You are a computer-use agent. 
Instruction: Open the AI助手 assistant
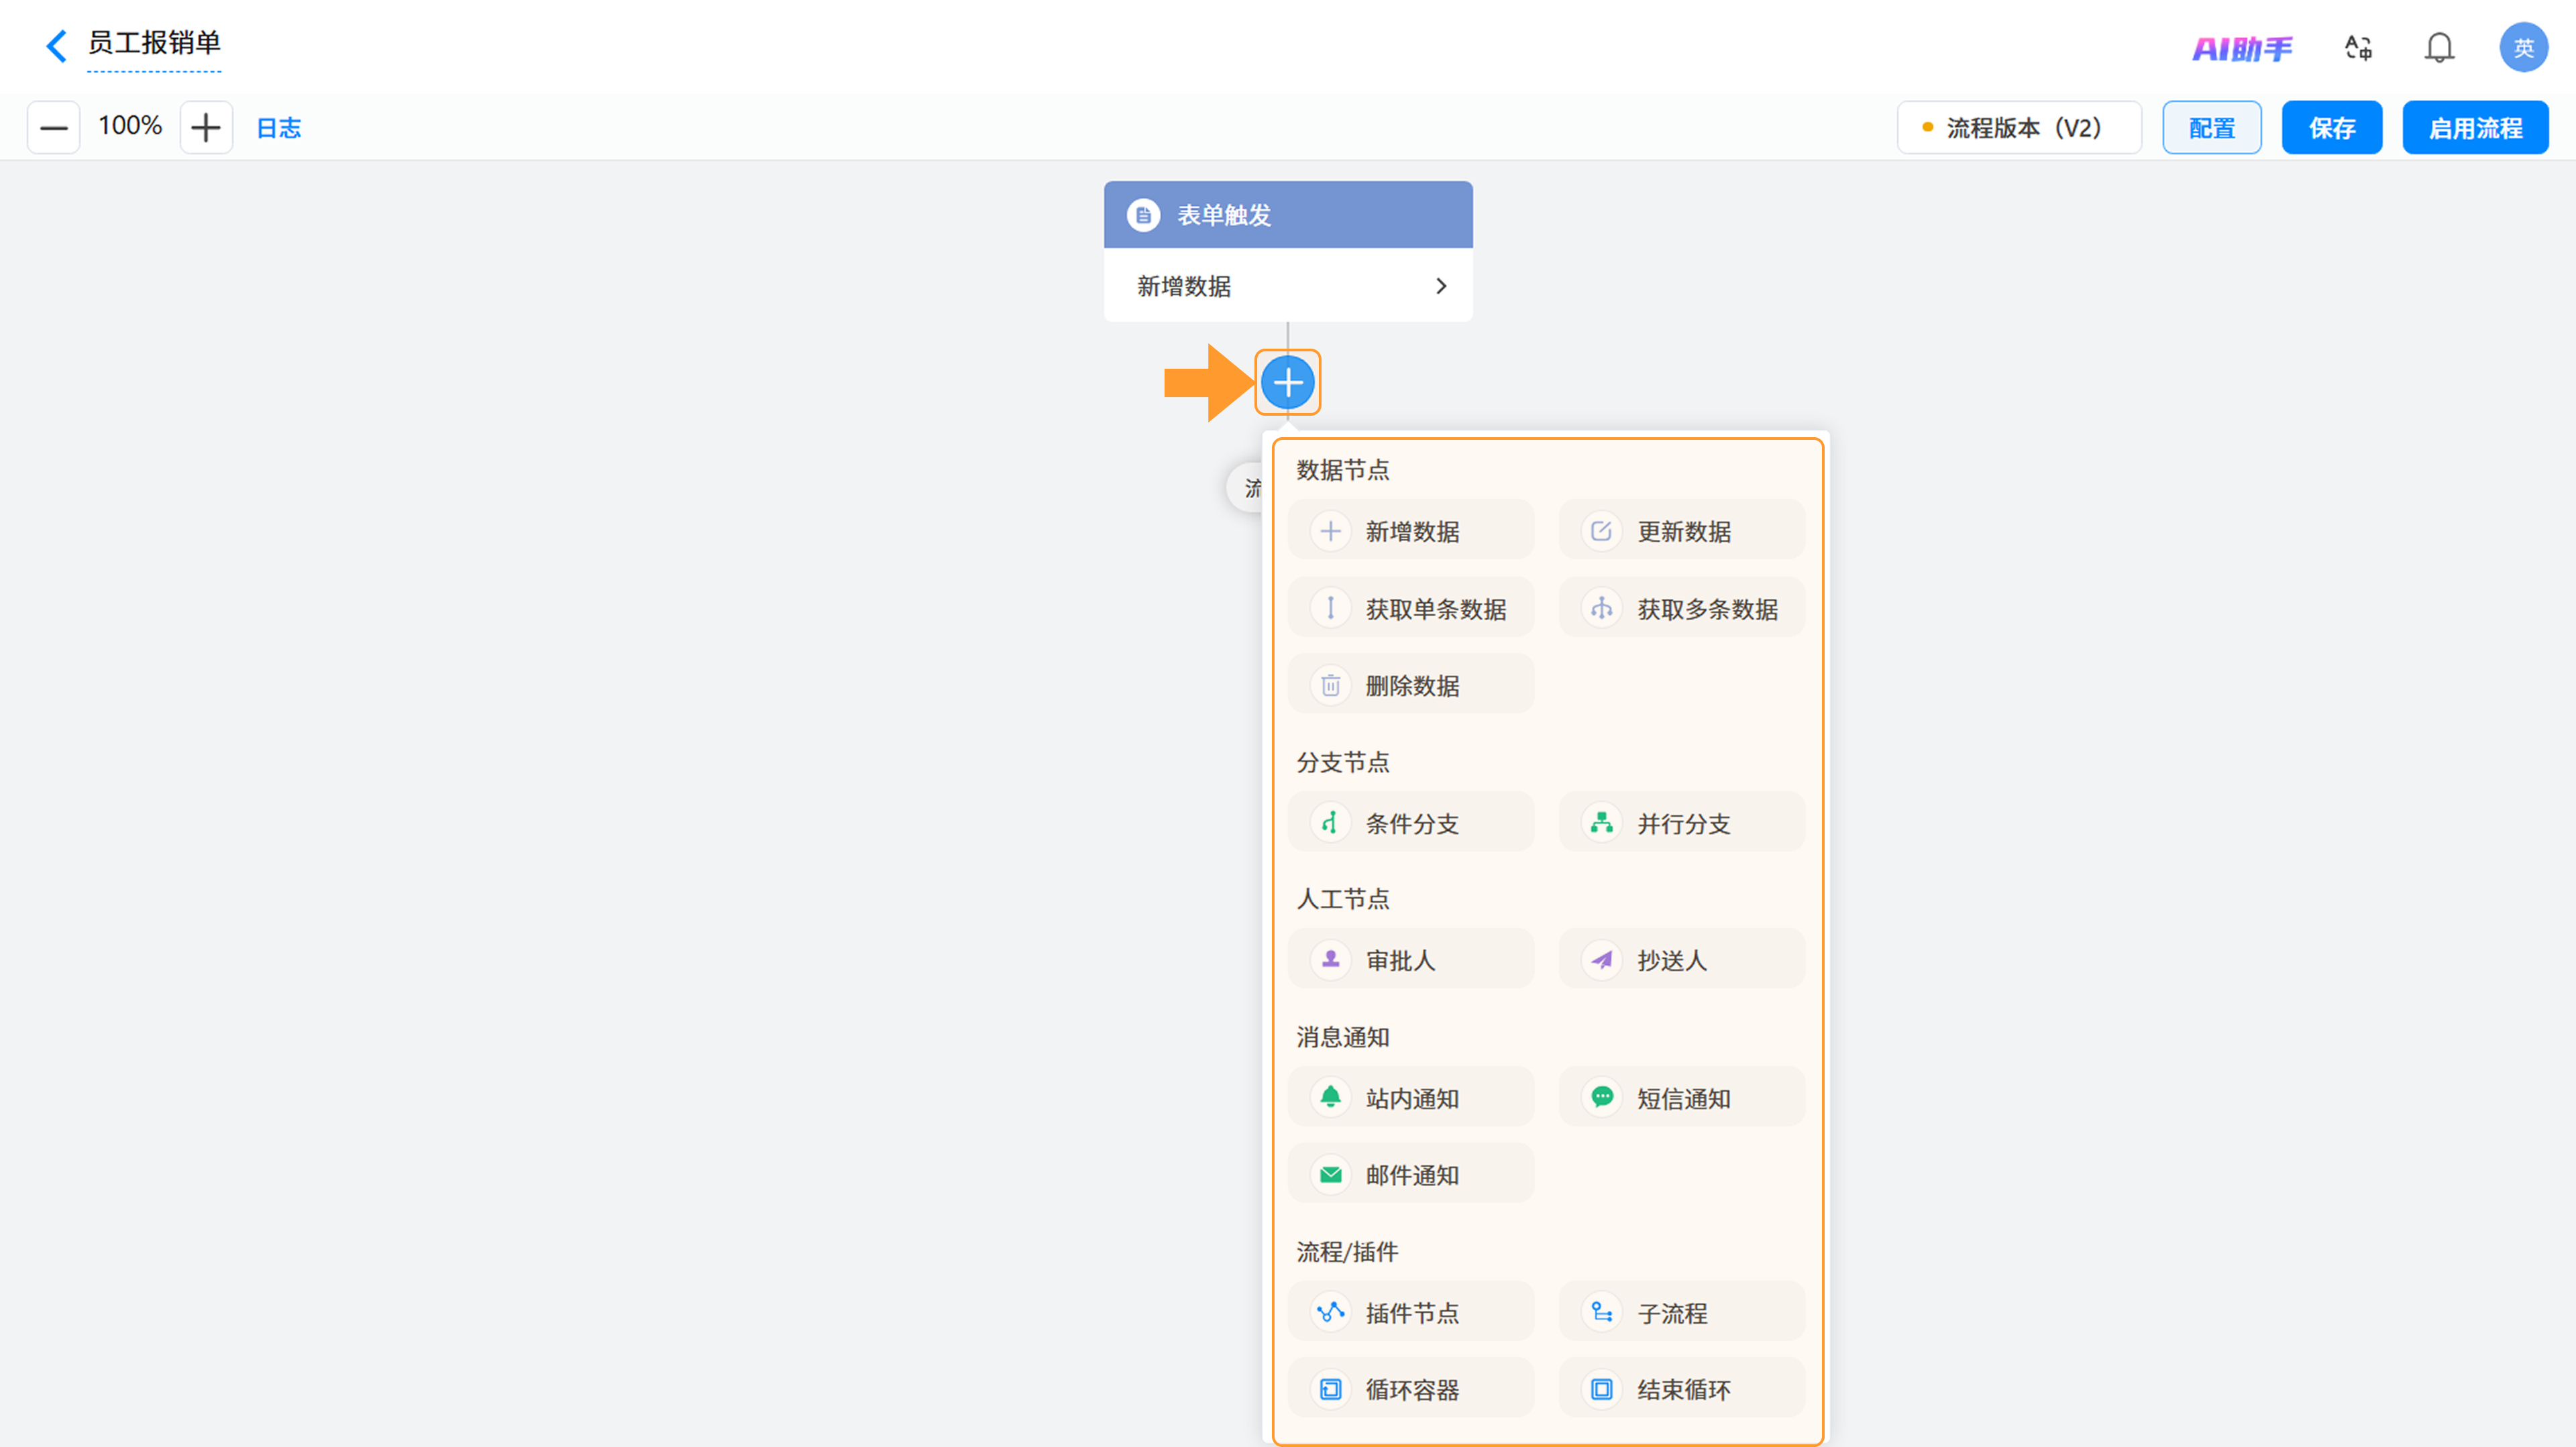point(2242,48)
